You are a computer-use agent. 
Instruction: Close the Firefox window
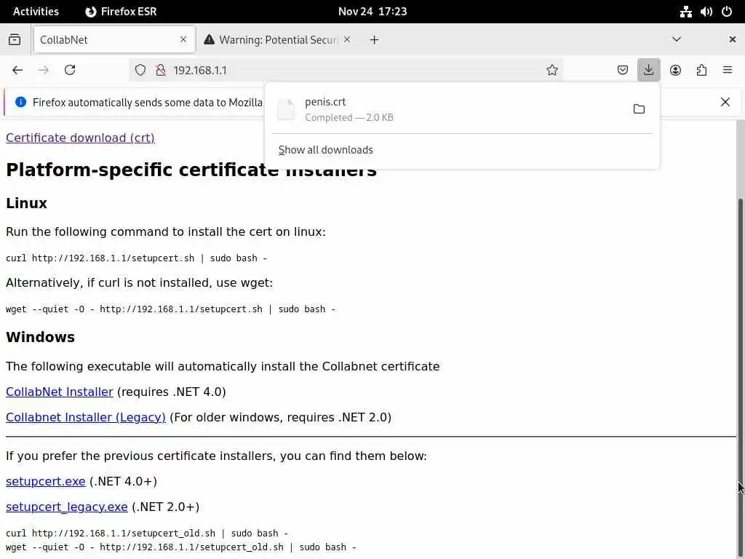pyautogui.click(x=732, y=39)
